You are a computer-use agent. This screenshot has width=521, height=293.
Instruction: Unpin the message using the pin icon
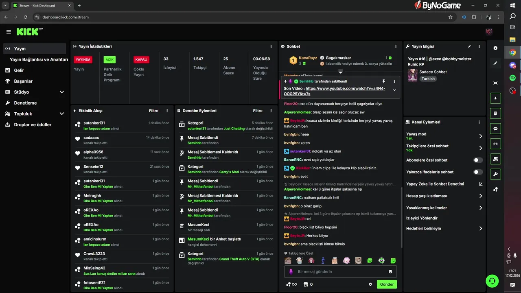coord(383,81)
